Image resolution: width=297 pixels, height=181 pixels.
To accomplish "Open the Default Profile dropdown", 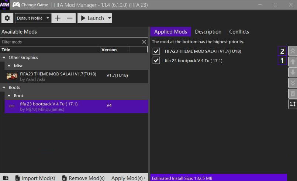I will point(33,18).
